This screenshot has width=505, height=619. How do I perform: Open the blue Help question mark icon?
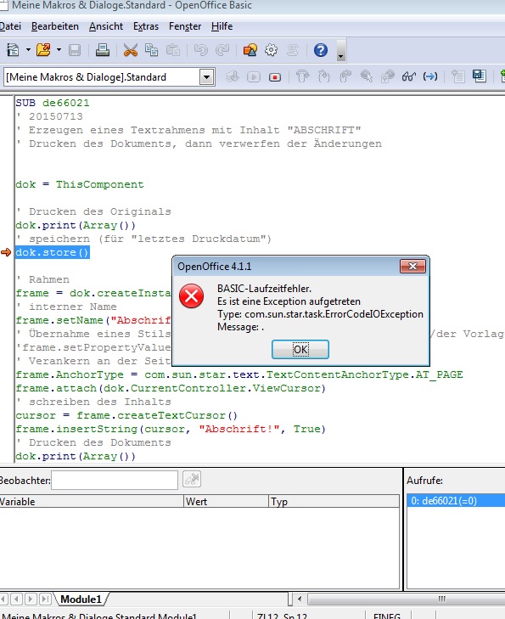[321, 50]
